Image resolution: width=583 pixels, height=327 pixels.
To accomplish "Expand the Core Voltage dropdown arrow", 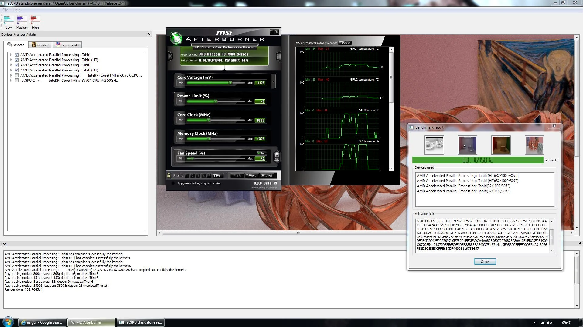I will pyautogui.click(x=273, y=81).
